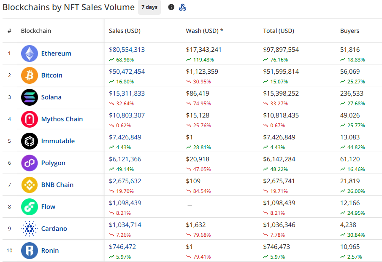Sort by the Sales (USD) column header
This screenshot has width=382, height=262.
pos(125,31)
